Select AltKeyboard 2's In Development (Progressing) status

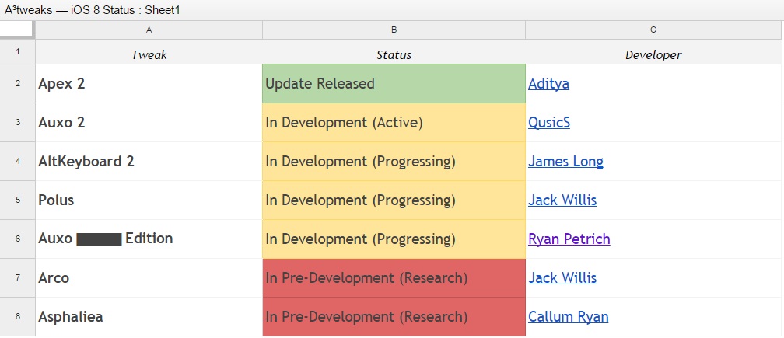pos(394,162)
